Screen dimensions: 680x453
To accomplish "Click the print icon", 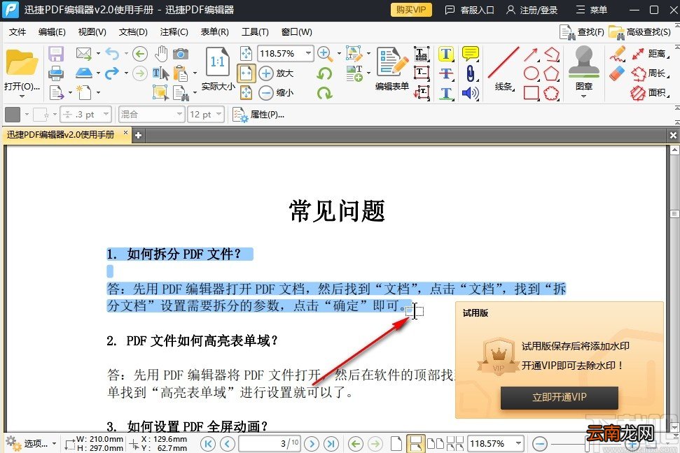I will coord(56,73).
